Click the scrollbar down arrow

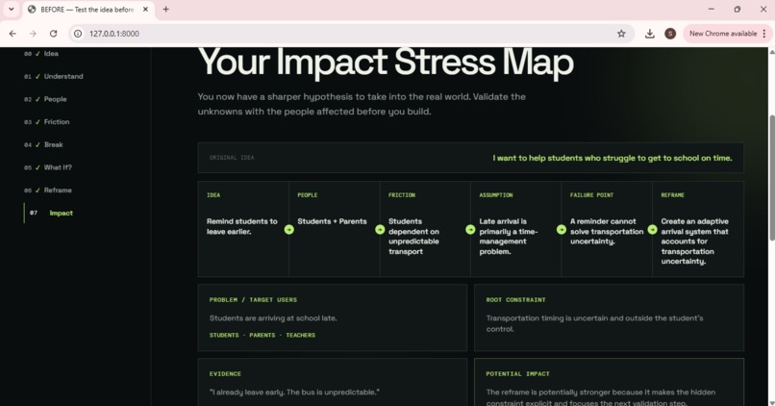(x=772, y=402)
